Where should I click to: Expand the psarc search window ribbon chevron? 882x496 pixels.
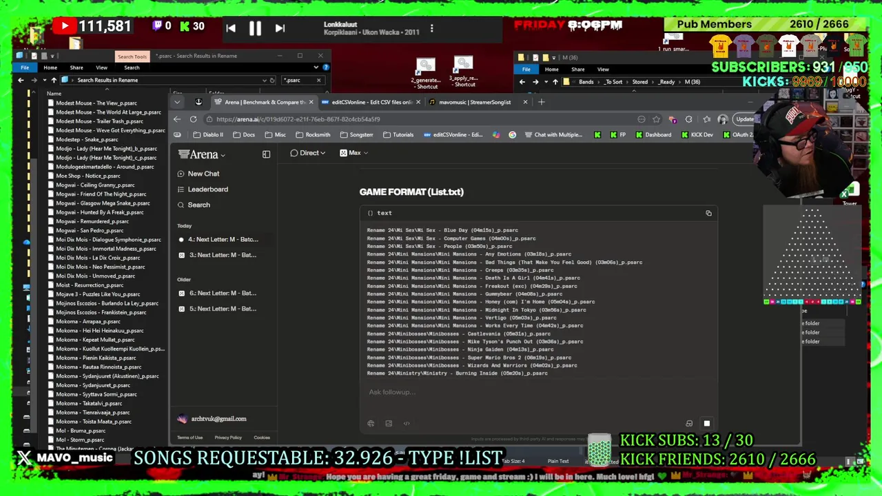316,68
